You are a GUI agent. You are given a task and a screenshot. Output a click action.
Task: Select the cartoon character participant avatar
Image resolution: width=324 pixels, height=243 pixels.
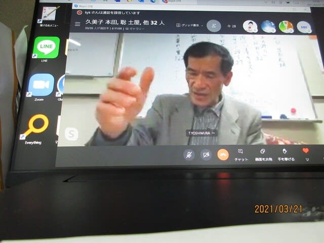point(250,26)
